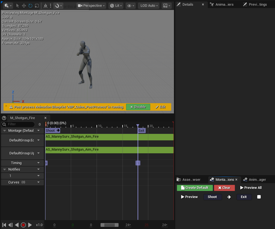Switch to the Anim...ager tab
Image resolution: width=275 pixels, height=229 pixels.
tap(255, 180)
